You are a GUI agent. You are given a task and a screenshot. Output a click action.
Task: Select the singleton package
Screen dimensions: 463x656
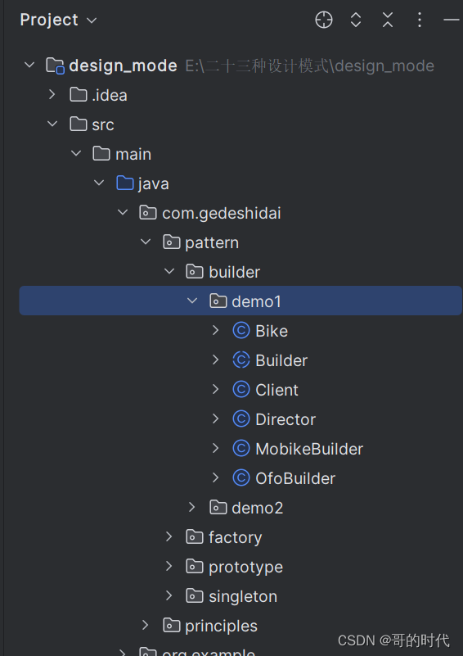[x=243, y=596]
